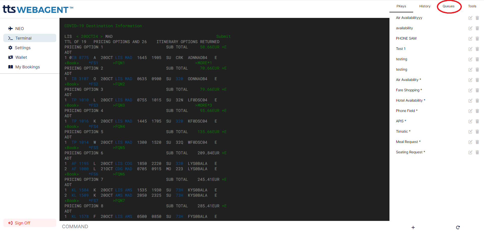The height and width of the screenshot is (232, 484).
Task: Run the 'Fare Shopping *' PKey
Action: (x=409, y=90)
